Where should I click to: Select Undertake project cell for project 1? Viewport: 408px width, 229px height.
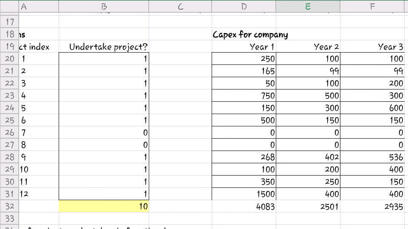coord(104,59)
